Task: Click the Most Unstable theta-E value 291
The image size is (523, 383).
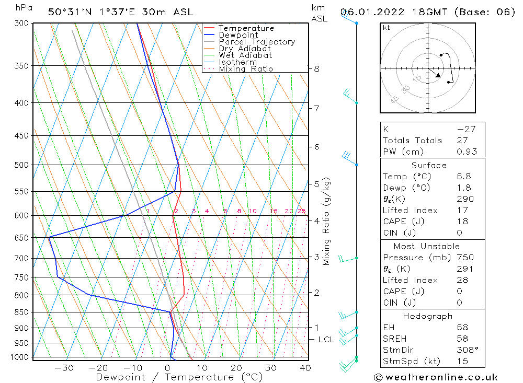Action: pyautogui.click(x=465, y=269)
